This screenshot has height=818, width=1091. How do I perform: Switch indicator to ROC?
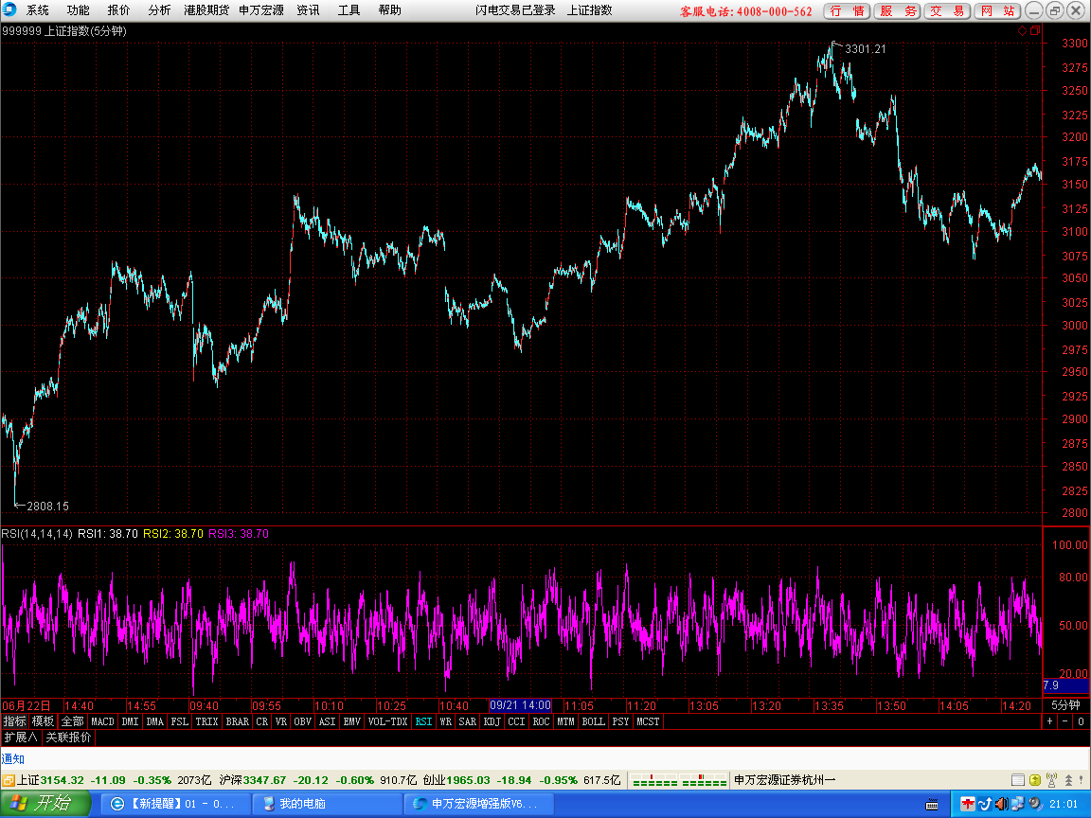(x=542, y=721)
